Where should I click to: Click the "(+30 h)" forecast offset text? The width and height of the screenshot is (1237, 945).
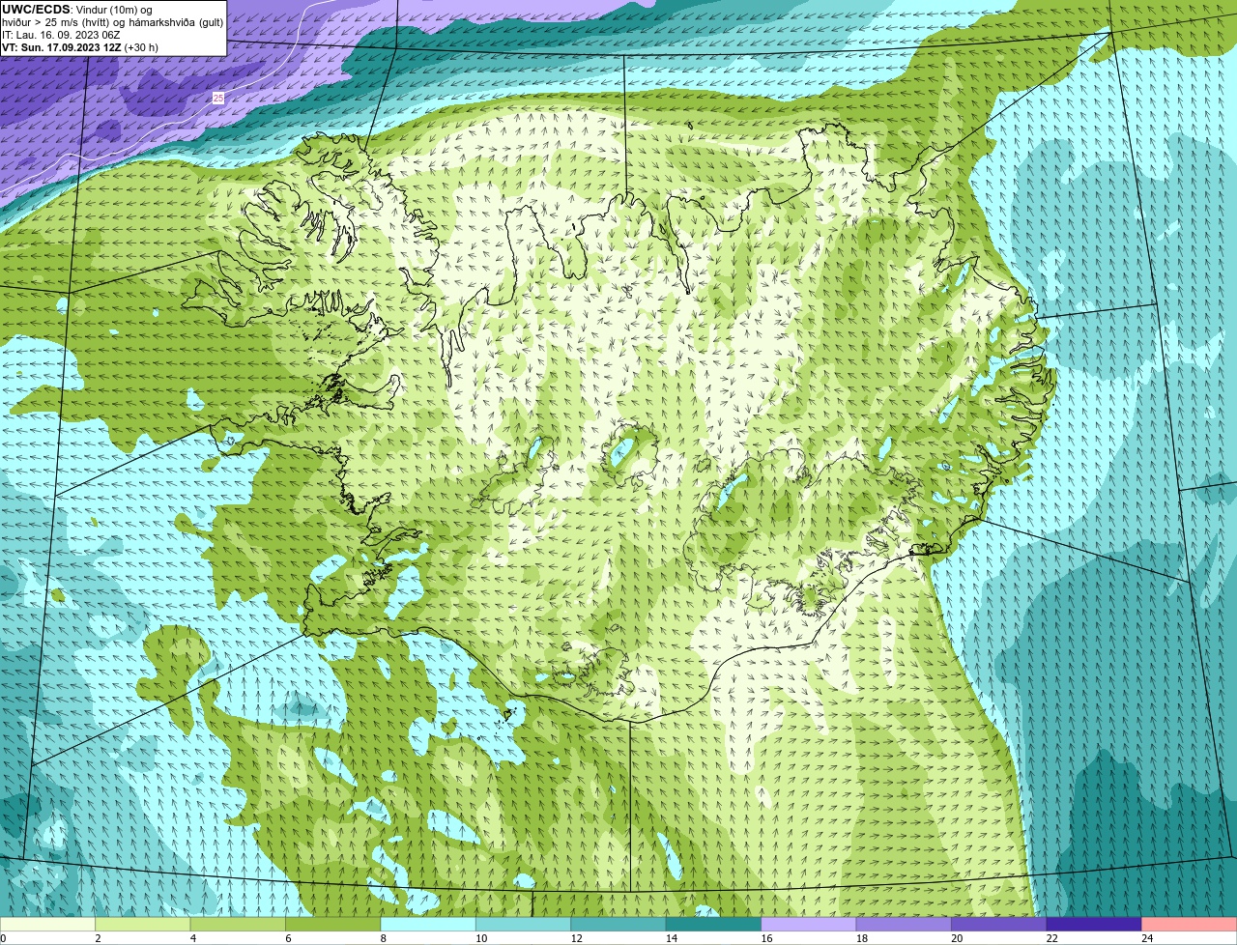(141, 47)
